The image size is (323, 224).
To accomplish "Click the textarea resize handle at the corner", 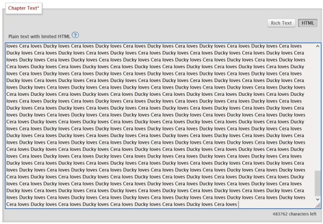I will pos(318,205).
